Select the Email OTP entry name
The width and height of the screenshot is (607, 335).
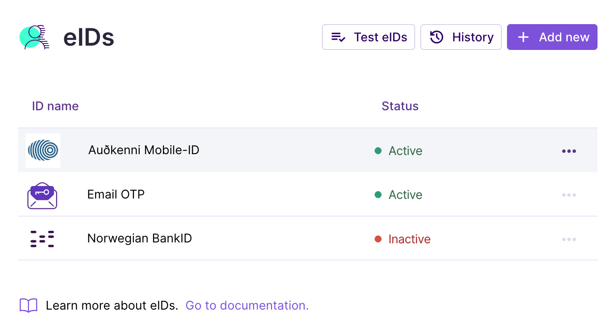click(x=116, y=195)
